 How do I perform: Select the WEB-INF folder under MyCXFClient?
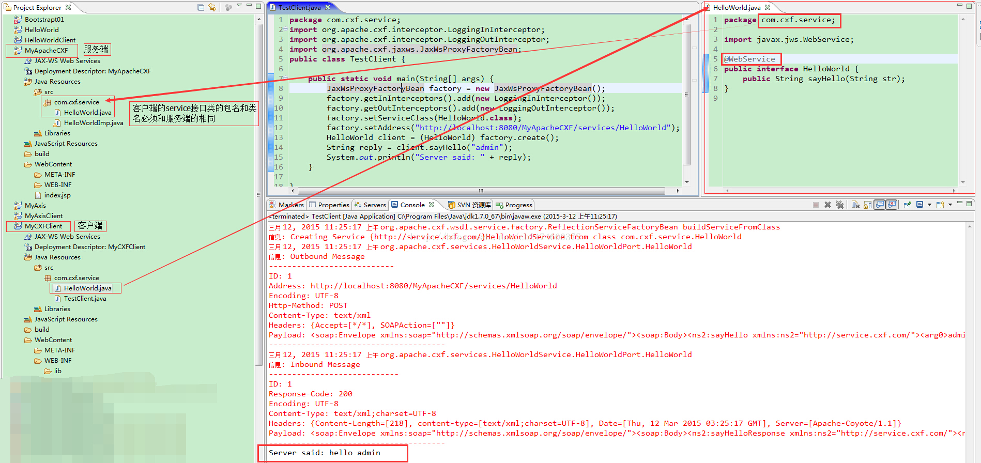pyautogui.click(x=58, y=361)
